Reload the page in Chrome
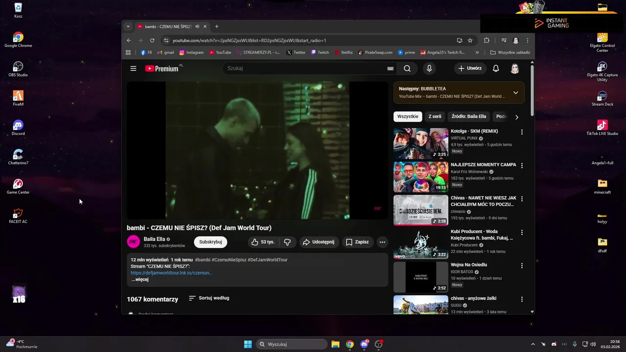626x352 pixels. pos(152,41)
